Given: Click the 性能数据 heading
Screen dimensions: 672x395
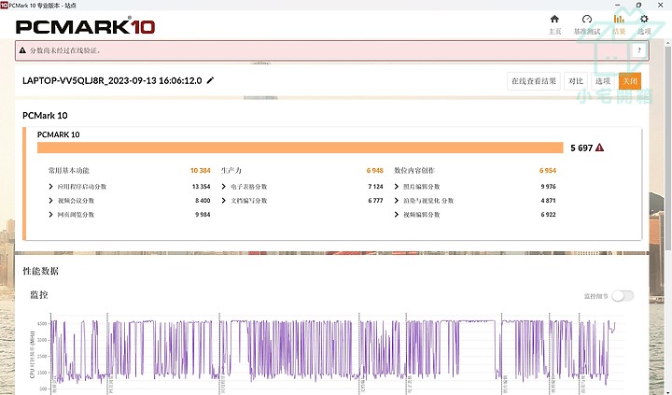Looking at the screenshot, I should [x=40, y=271].
